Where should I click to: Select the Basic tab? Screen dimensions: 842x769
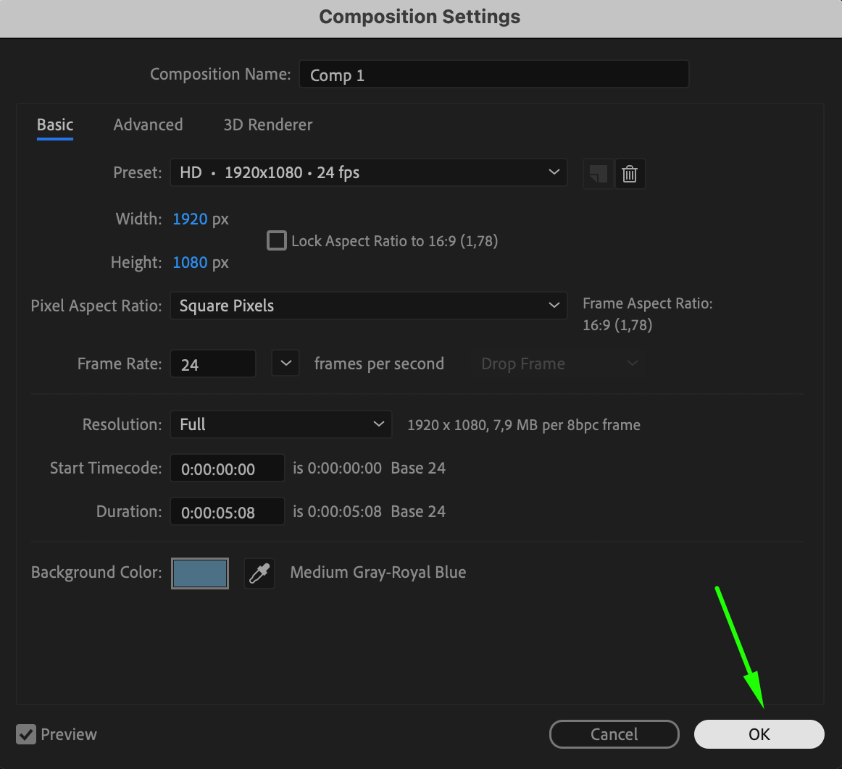pos(55,125)
